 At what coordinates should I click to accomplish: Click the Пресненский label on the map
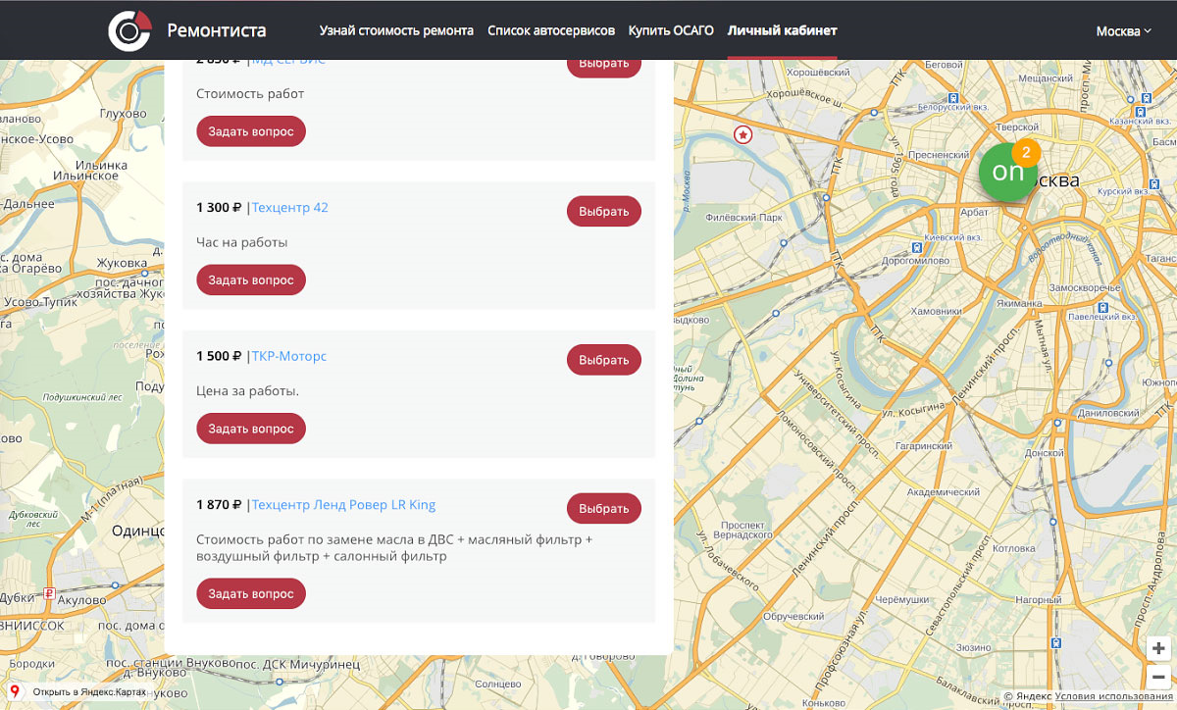tap(939, 155)
